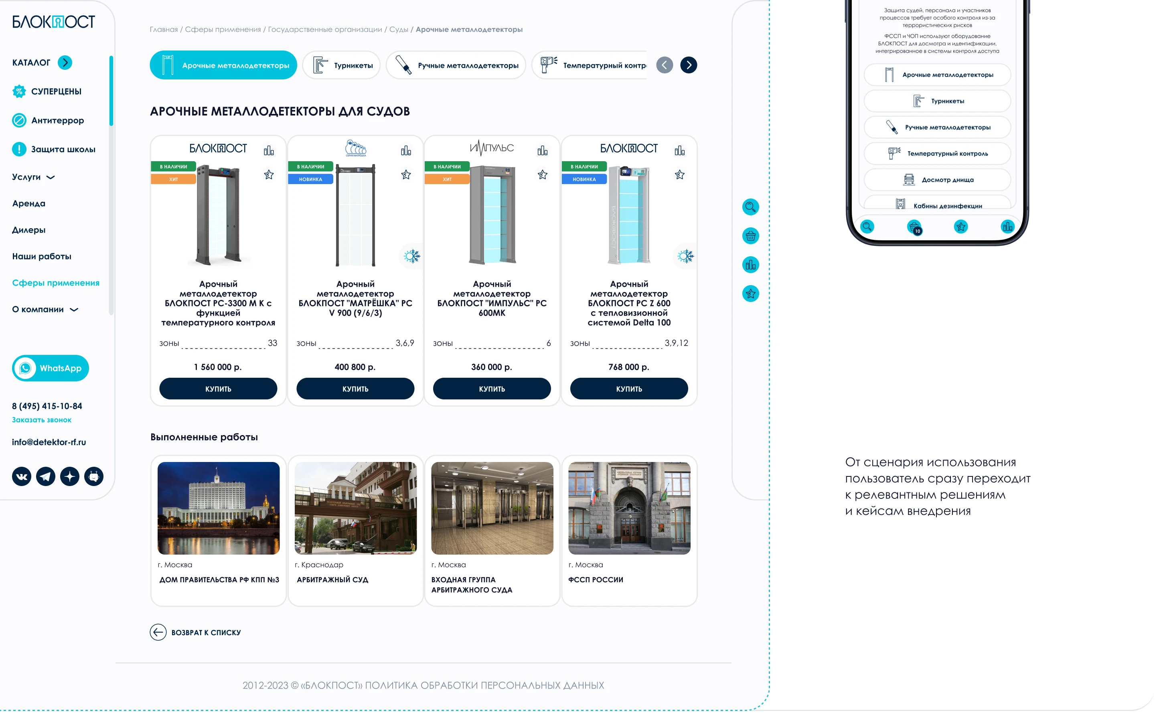Screen dimensions: 1155x713
Task: Tap basket icon with badge 10 on phone
Action: coord(914,227)
